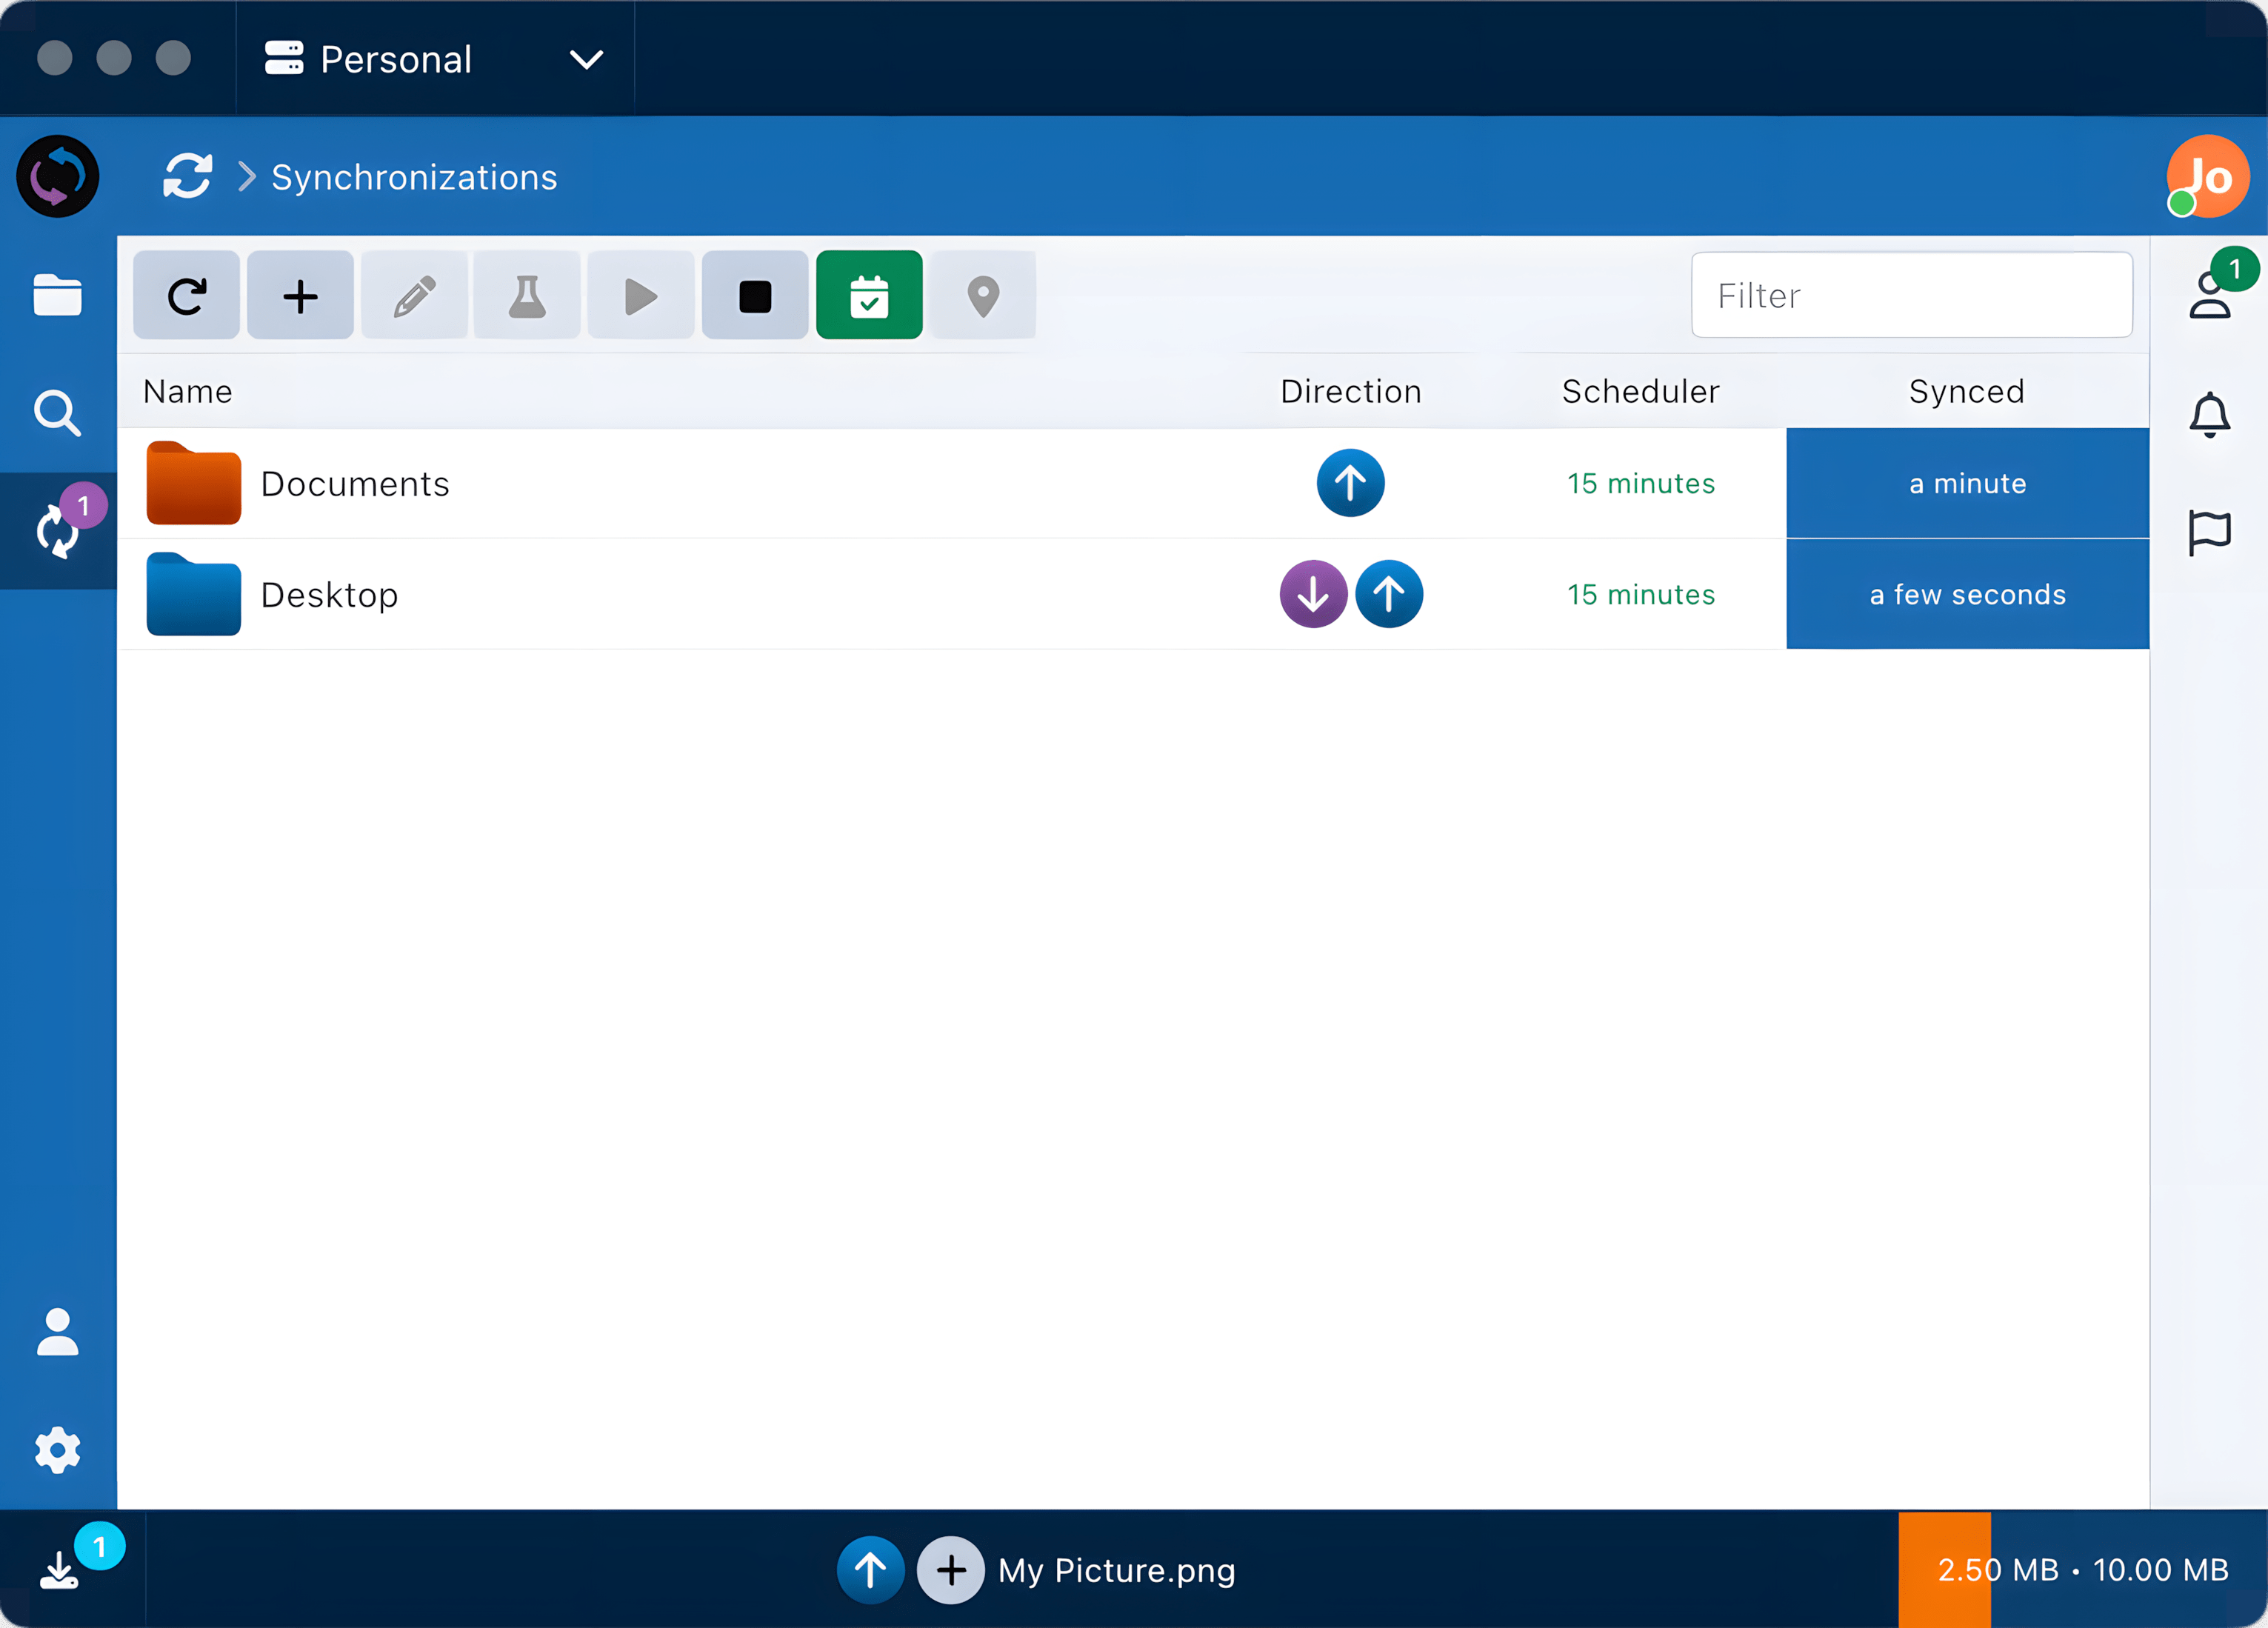Click the flask simulate sync icon
Image resolution: width=2268 pixels, height=1628 pixels.
pos(527,296)
